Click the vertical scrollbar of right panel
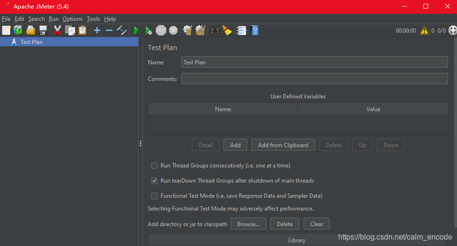This screenshot has height=246, width=457. point(455,132)
